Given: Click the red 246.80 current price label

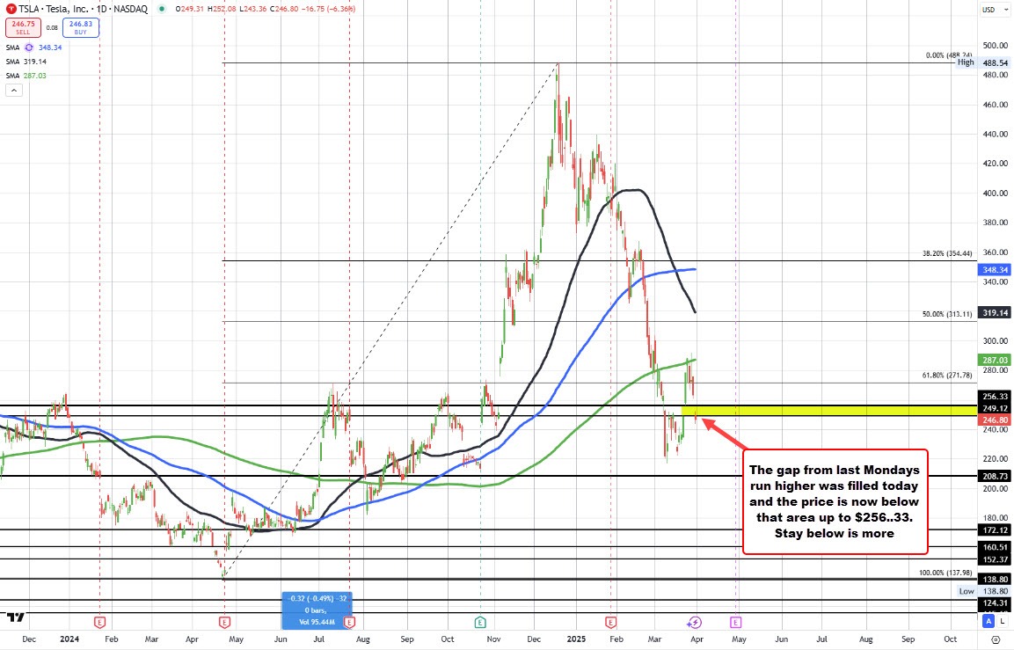Looking at the screenshot, I should 994,420.
